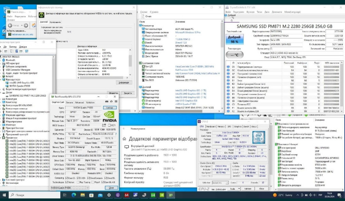Click the Добрий 98% health gauge
Image resolution: width=345 pixels, height=201 pixels.
[x=235, y=38]
